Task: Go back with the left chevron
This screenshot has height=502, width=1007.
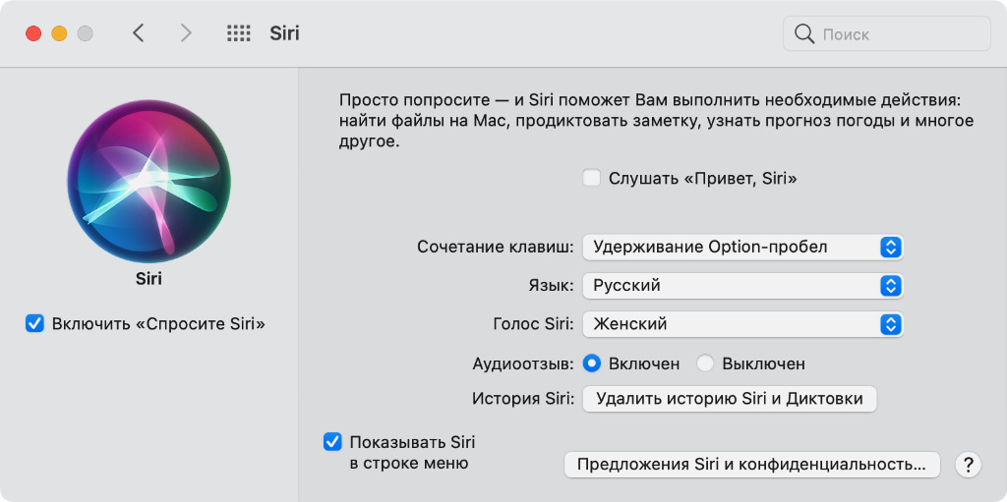Action: tap(139, 33)
